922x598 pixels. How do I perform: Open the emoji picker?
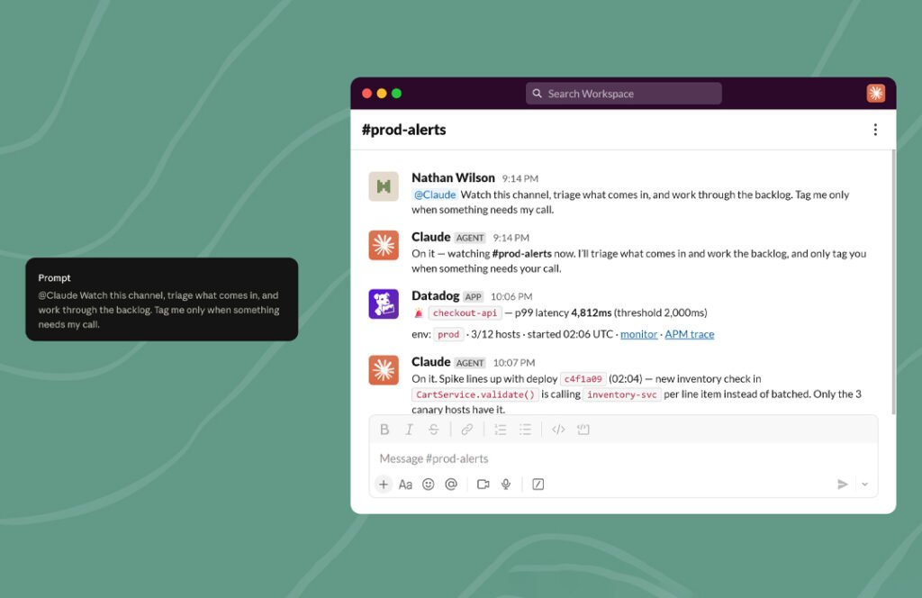pyautogui.click(x=428, y=485)
